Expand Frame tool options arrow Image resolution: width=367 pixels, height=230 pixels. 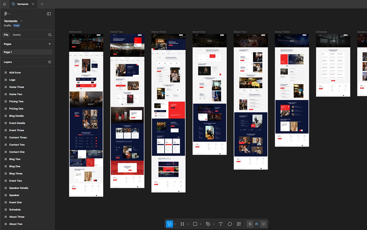pyautogui.click(x=188, y=224)
